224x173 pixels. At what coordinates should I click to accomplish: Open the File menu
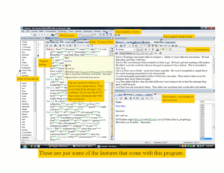[x=23, y=31]
